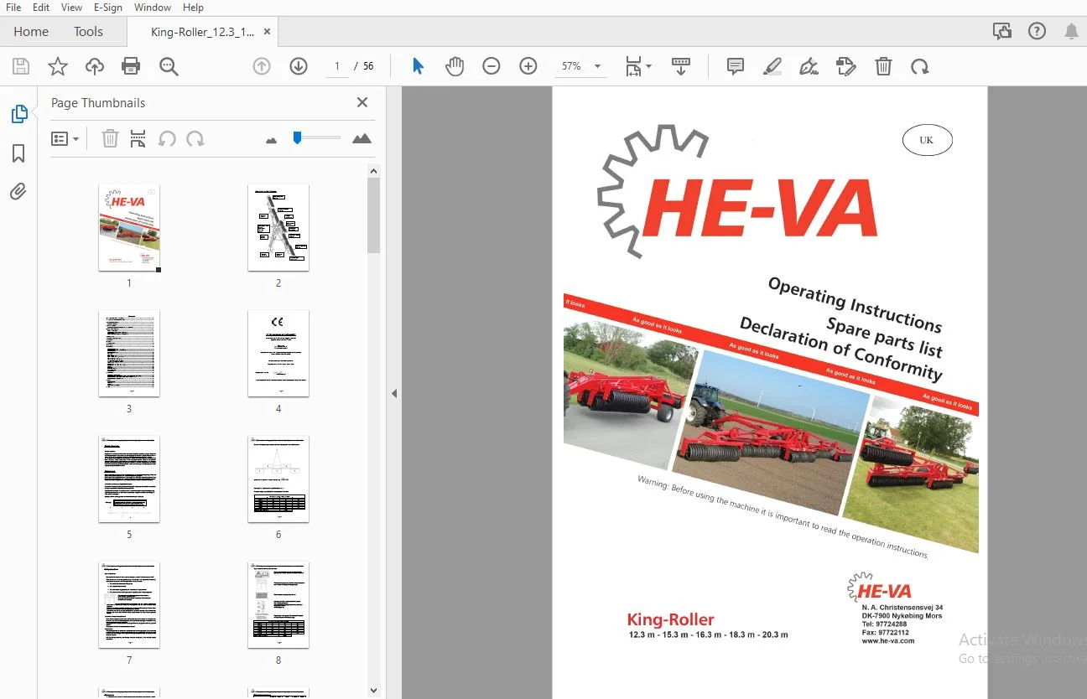This screenshot has width=1087, height=699.
Task: Open the zoom level 57% dropdown
Action: coord(580,66)
